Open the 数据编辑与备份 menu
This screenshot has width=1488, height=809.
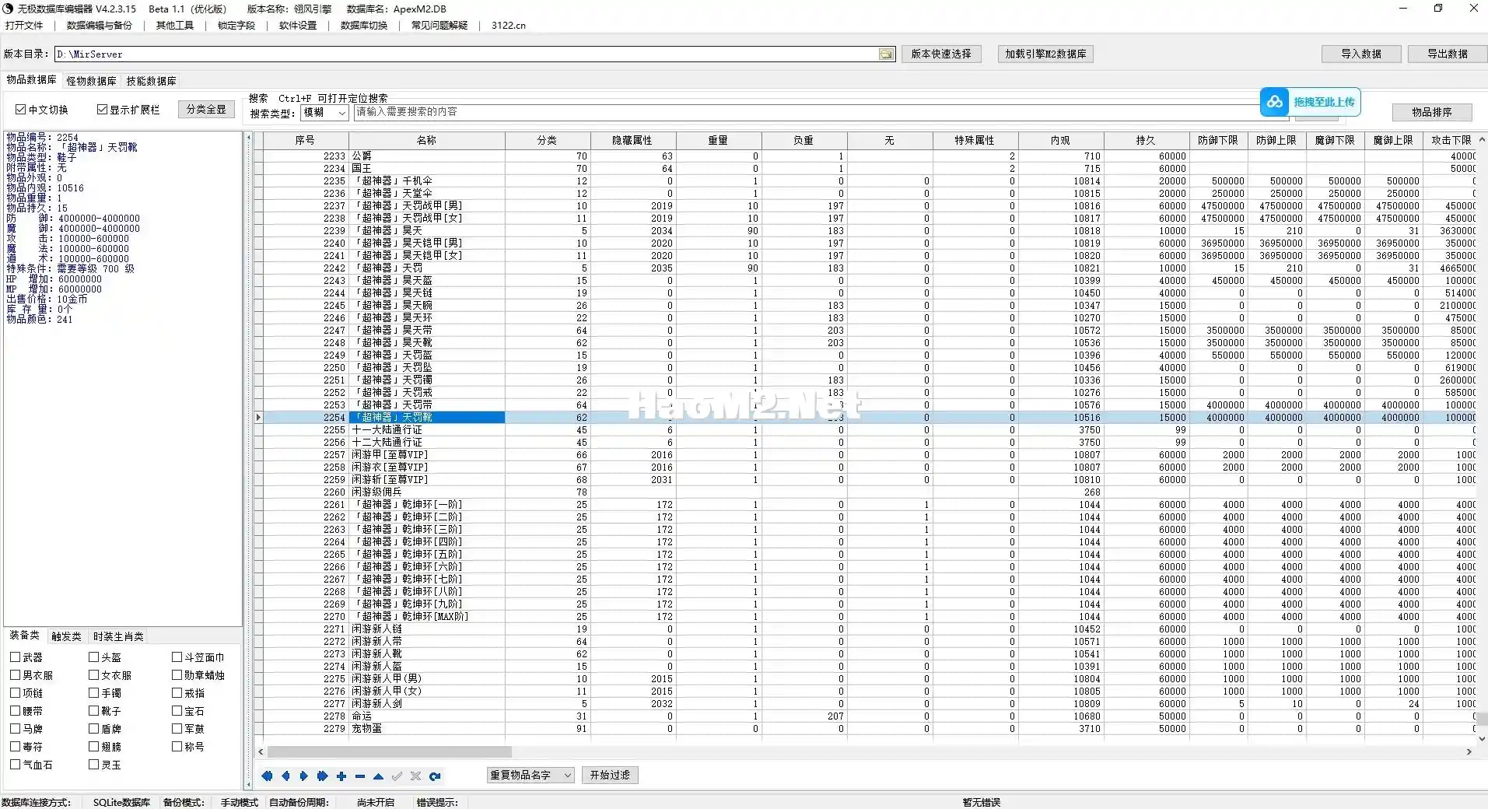(x=100, y=26)
